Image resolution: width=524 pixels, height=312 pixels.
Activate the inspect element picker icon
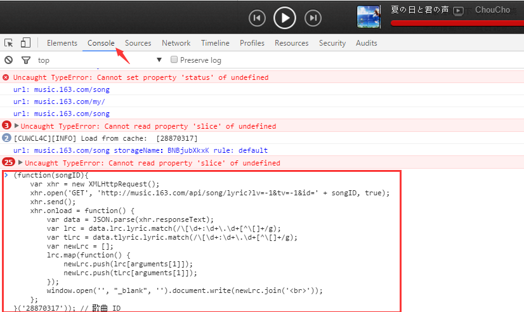tap(9, 43)
